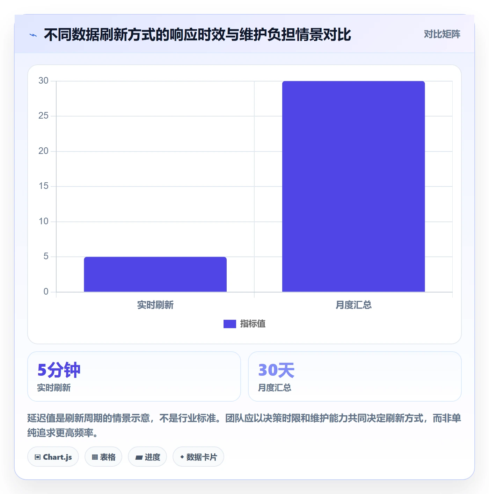Click the y-axis value 30
The height and width of the screenshot is (494, 489).
pyautogui.click(x=43, y=81)
